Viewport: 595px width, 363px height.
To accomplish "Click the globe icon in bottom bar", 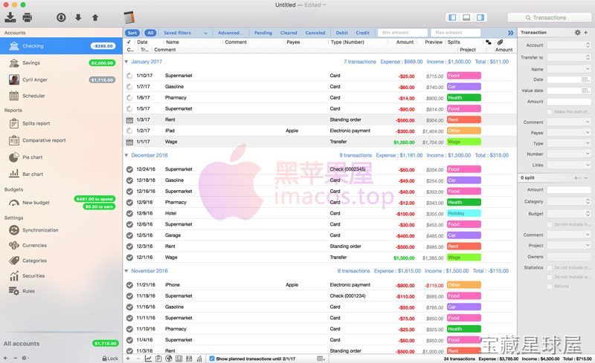I will 169,359.
